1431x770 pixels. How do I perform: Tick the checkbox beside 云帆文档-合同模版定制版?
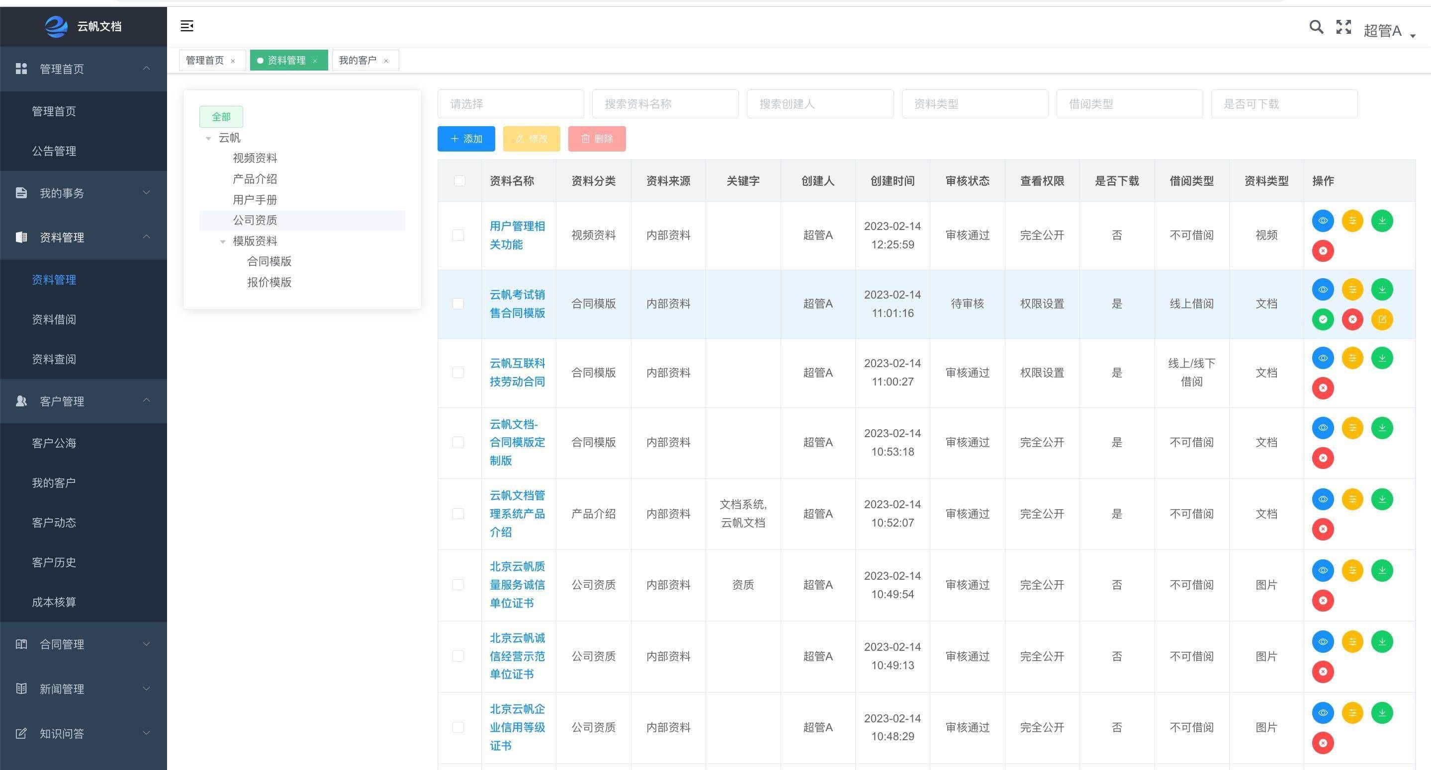[x=458, y=443]
